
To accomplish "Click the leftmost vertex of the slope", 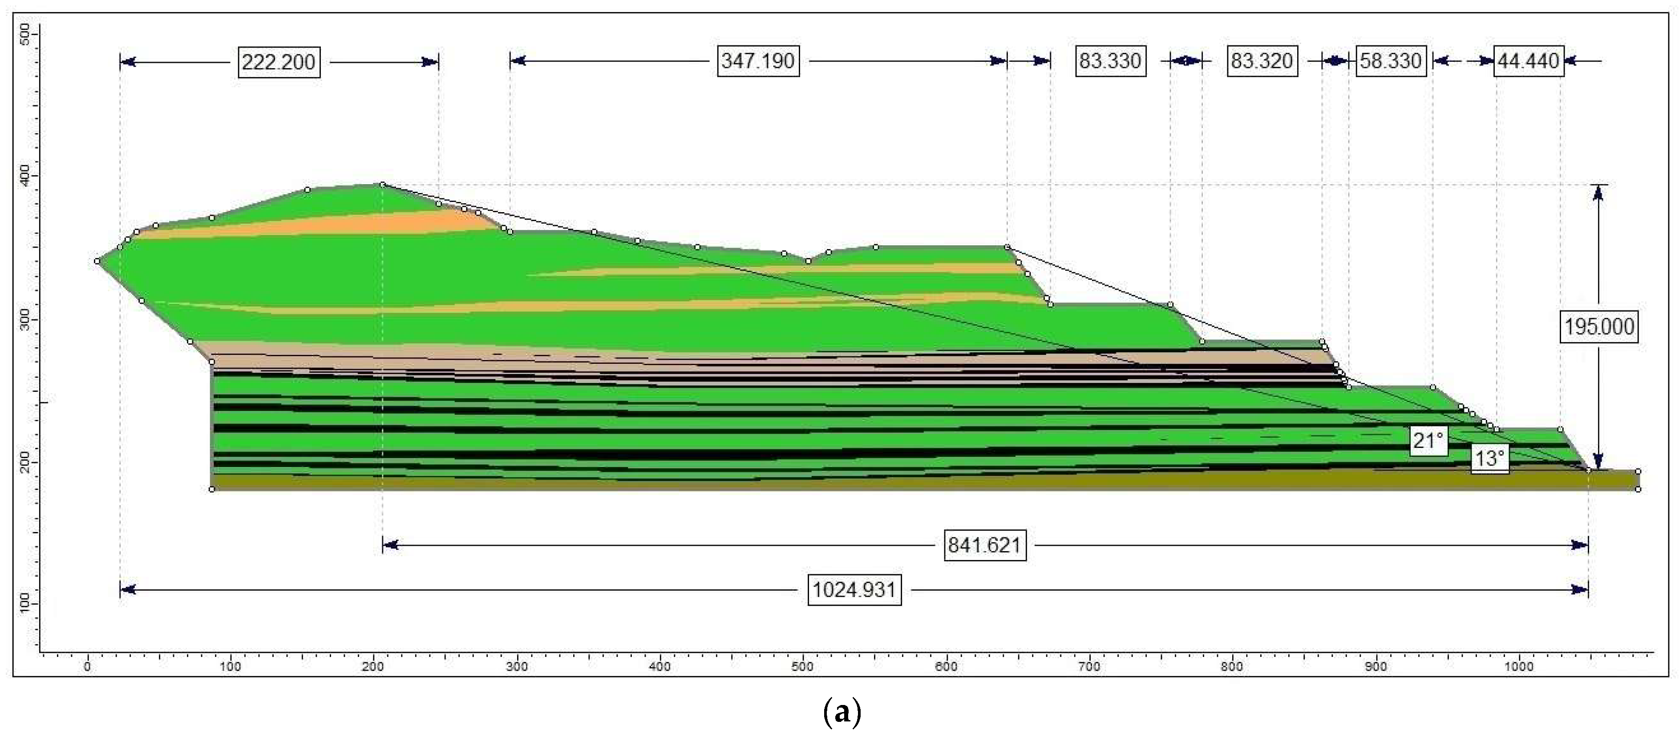I will (97, 262).
